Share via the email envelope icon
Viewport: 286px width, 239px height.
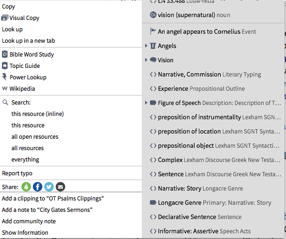point(60,187)
